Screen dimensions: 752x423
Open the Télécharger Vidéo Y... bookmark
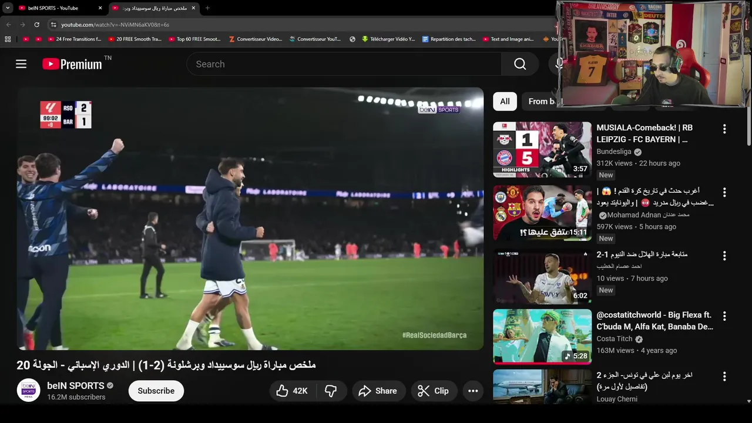click(388, 39)
